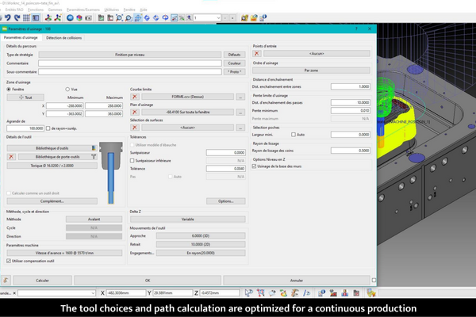Enable the Surépaisseur inférieure checkbox
The width and height of the screenshot is (476, 317).
132,160
